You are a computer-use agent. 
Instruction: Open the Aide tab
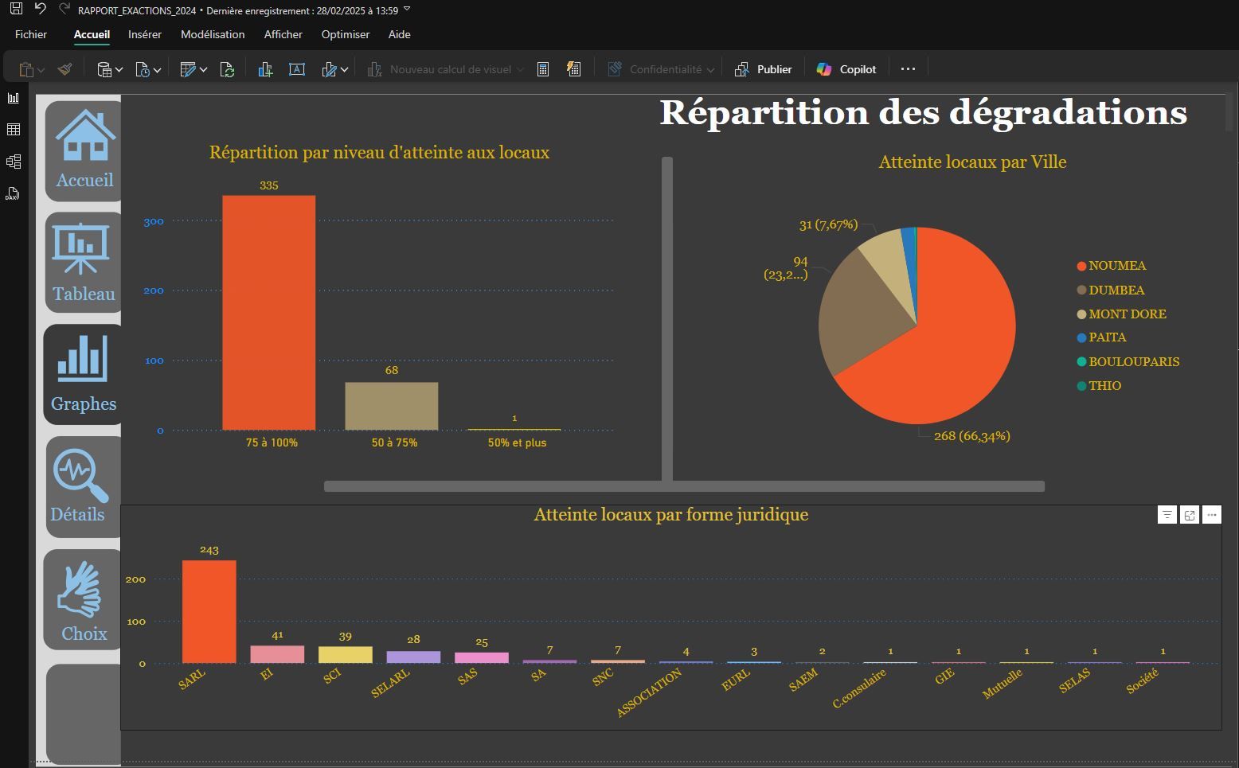coord(400,34)
